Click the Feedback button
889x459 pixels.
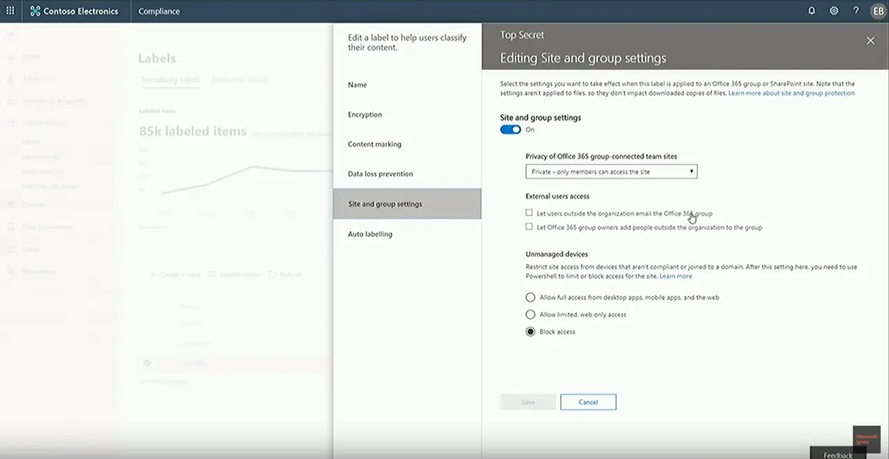pyautogui.click(x=838, y=455)
